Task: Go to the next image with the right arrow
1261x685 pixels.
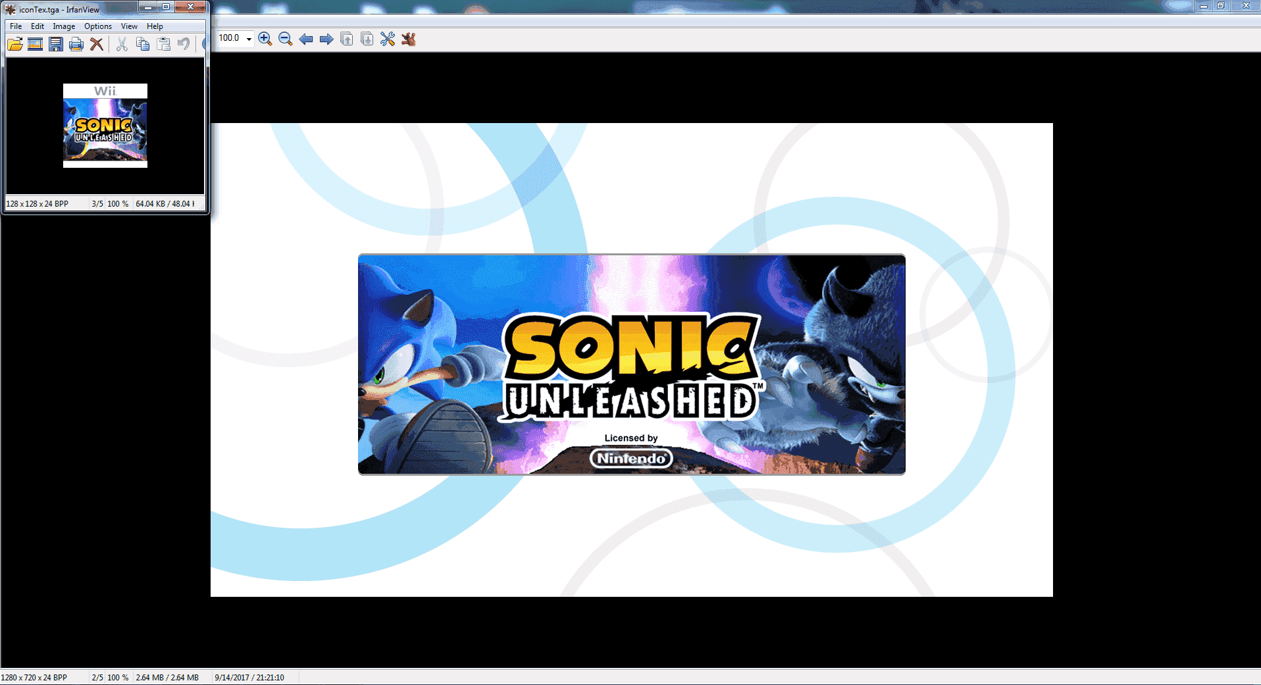Action: (x=326, y=39)
